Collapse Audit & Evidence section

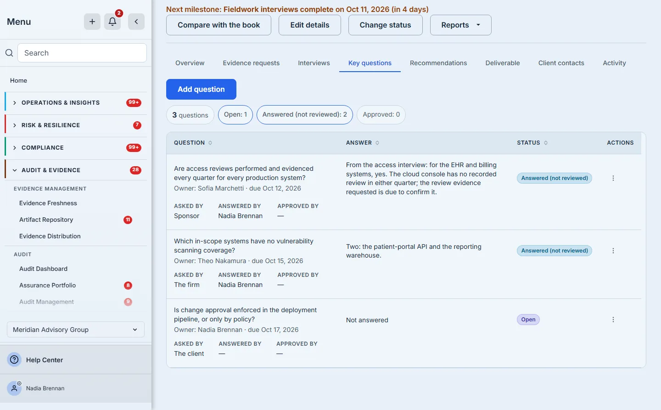(76, 170)
